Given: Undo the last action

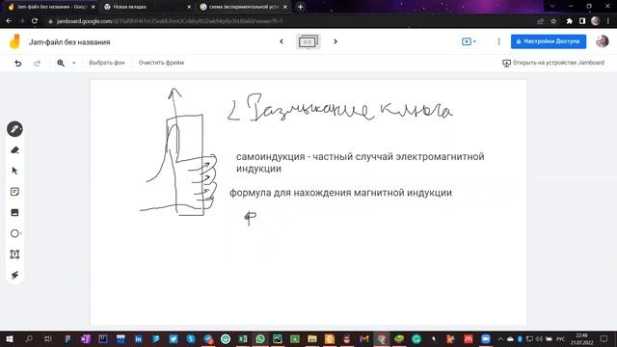Looking at the screenshot, I should tap(18, 63).
